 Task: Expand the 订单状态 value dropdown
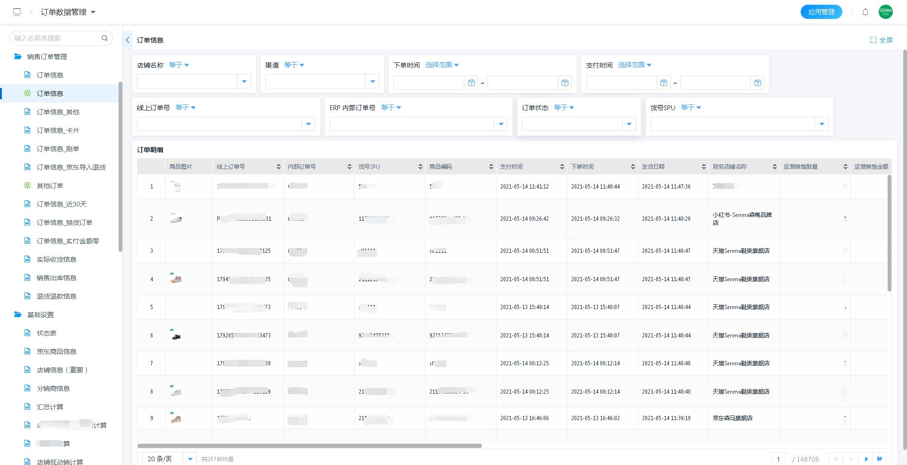pyautogui.click(x=629, y=124)
